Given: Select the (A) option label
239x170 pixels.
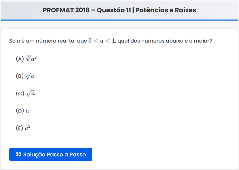Looking at the screenshot, I should (x=20, y=59).
